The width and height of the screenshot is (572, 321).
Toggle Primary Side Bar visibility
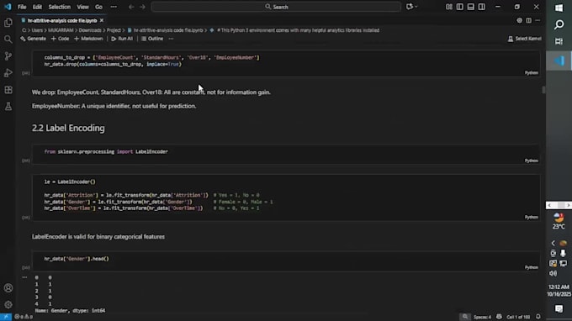click(x=460, y=7)
